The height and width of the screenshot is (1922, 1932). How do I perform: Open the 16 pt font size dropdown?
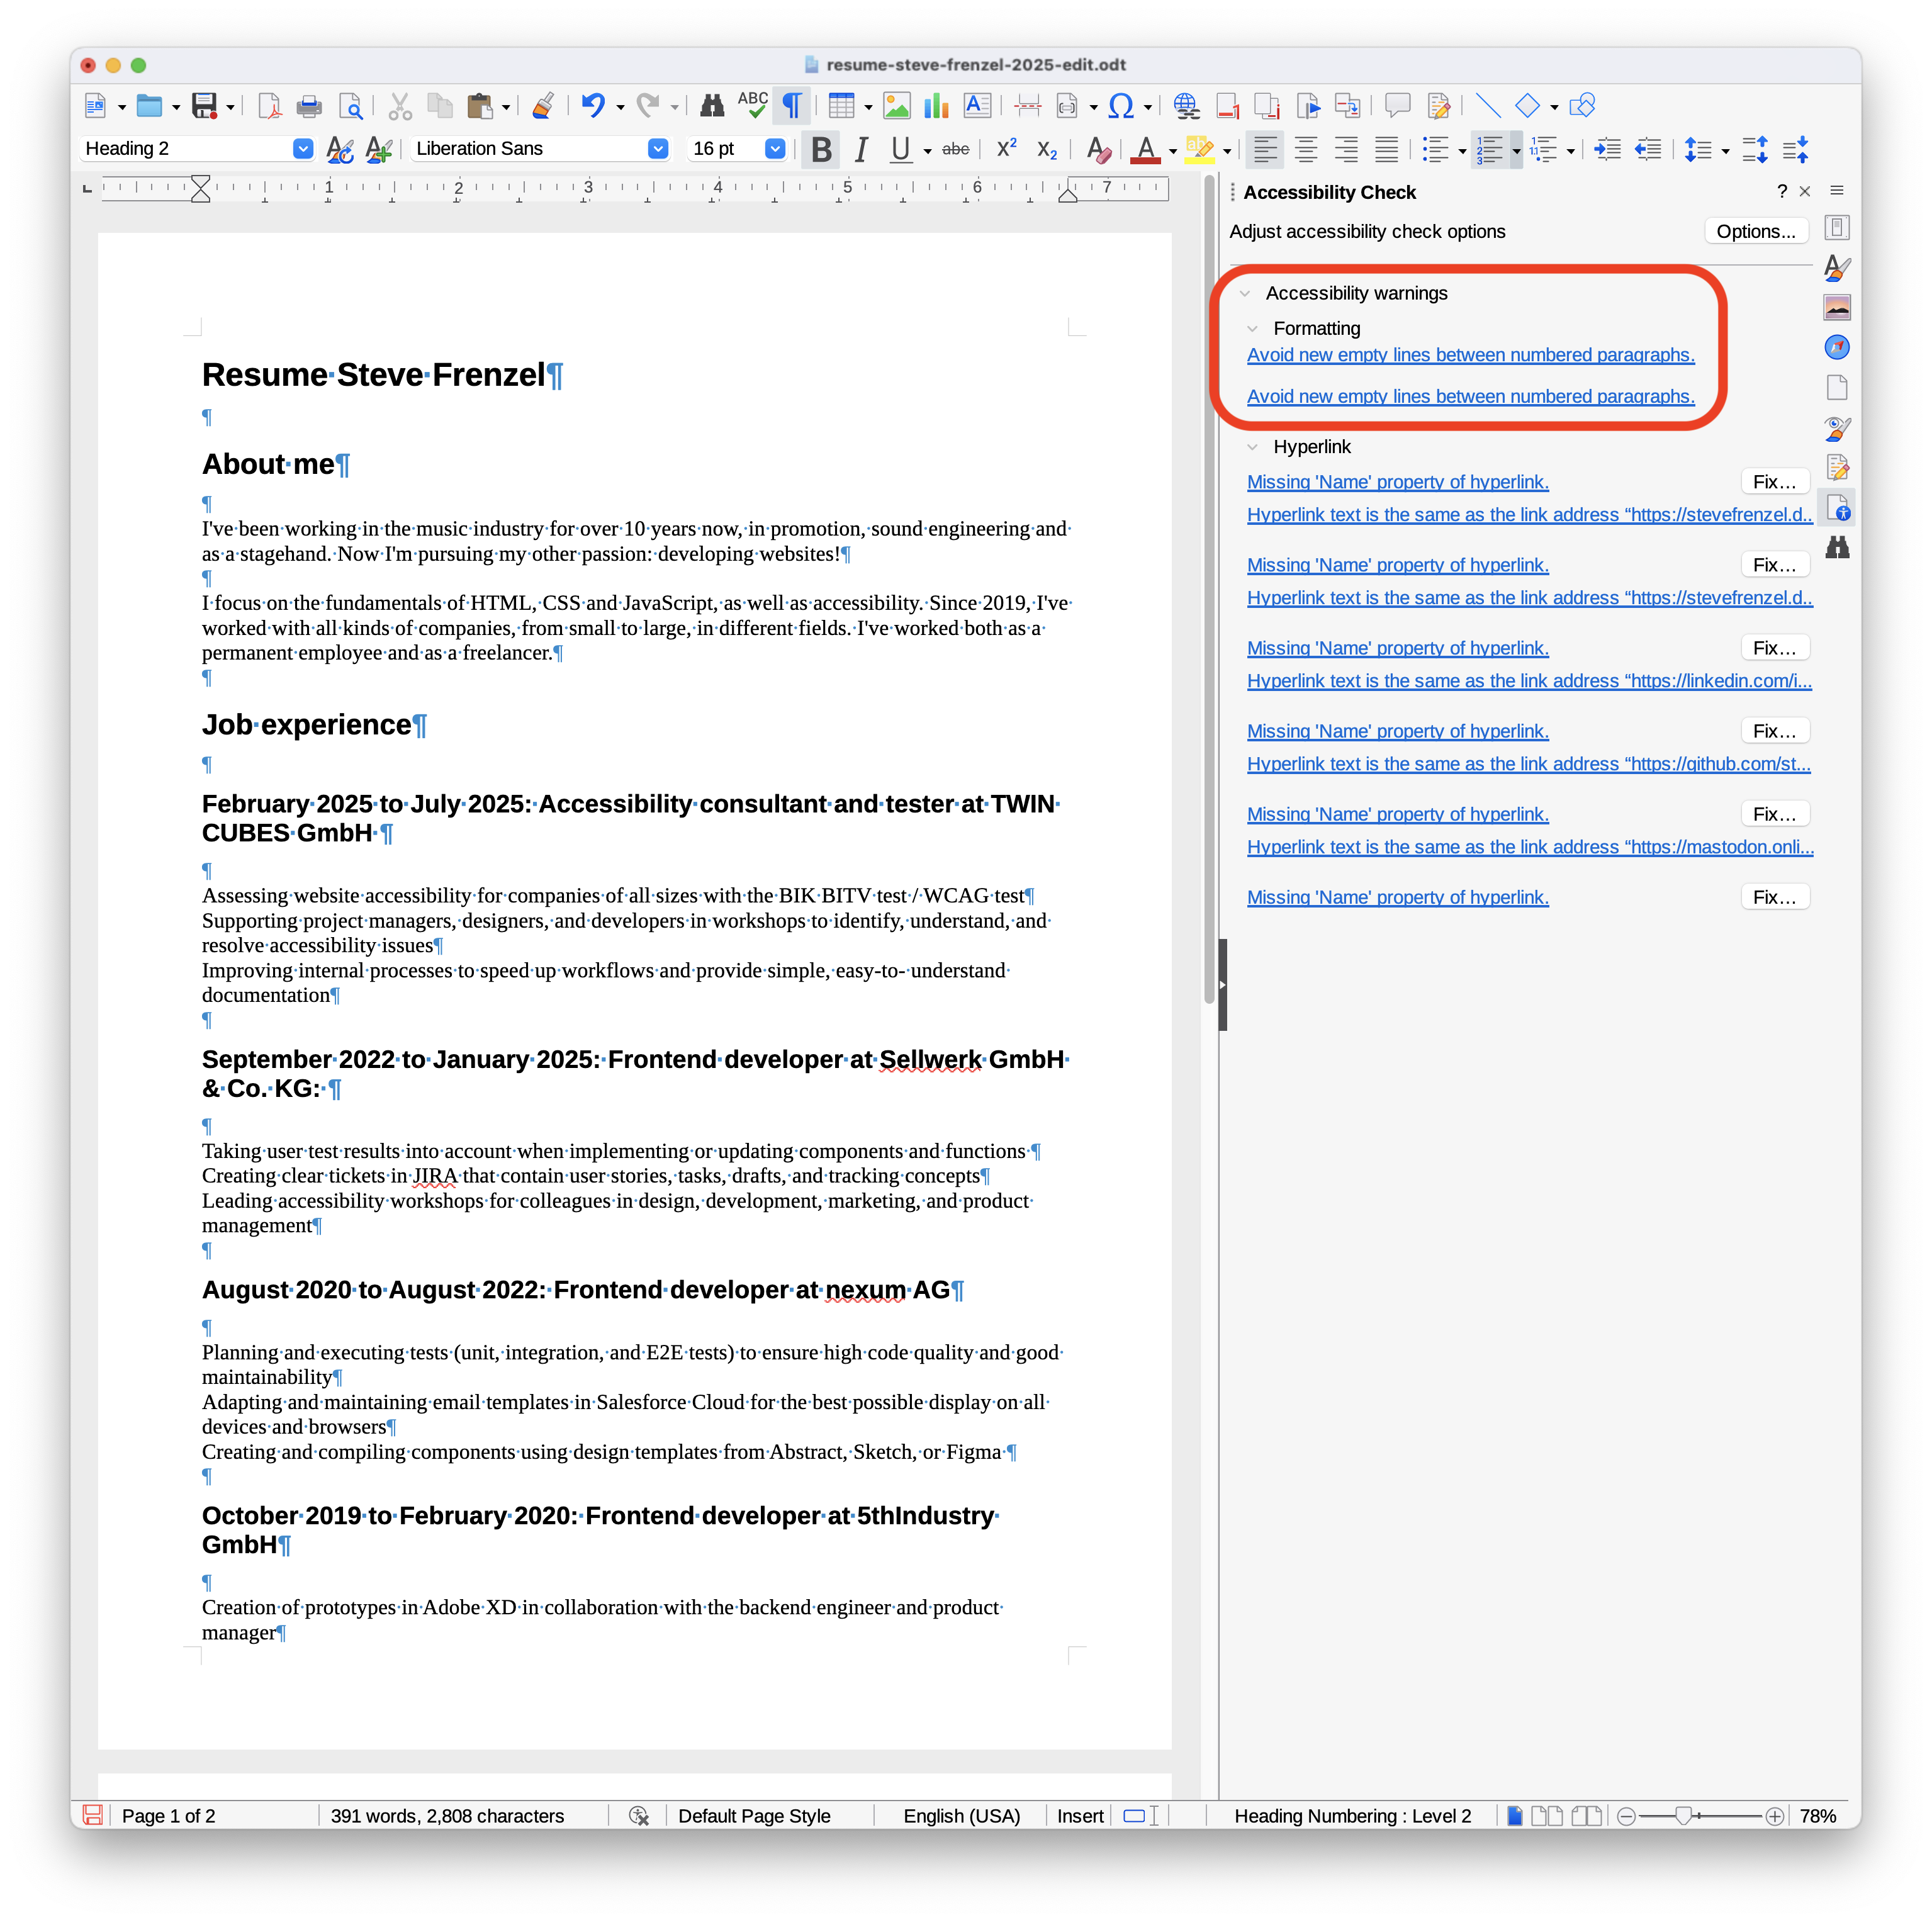774,149
